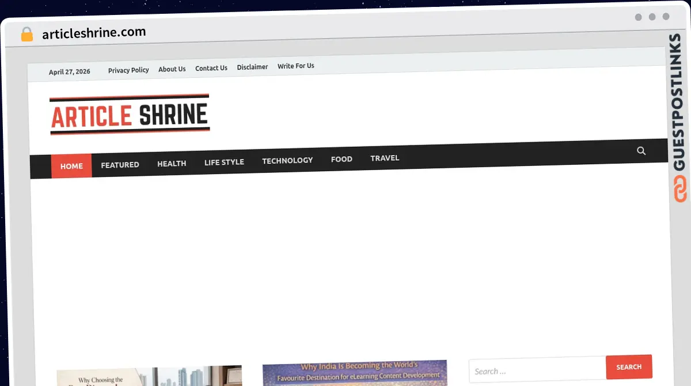Viewport: 691px width, 386px height.
Task: Open the Contact Us link
Action: (x=211, y=68)
